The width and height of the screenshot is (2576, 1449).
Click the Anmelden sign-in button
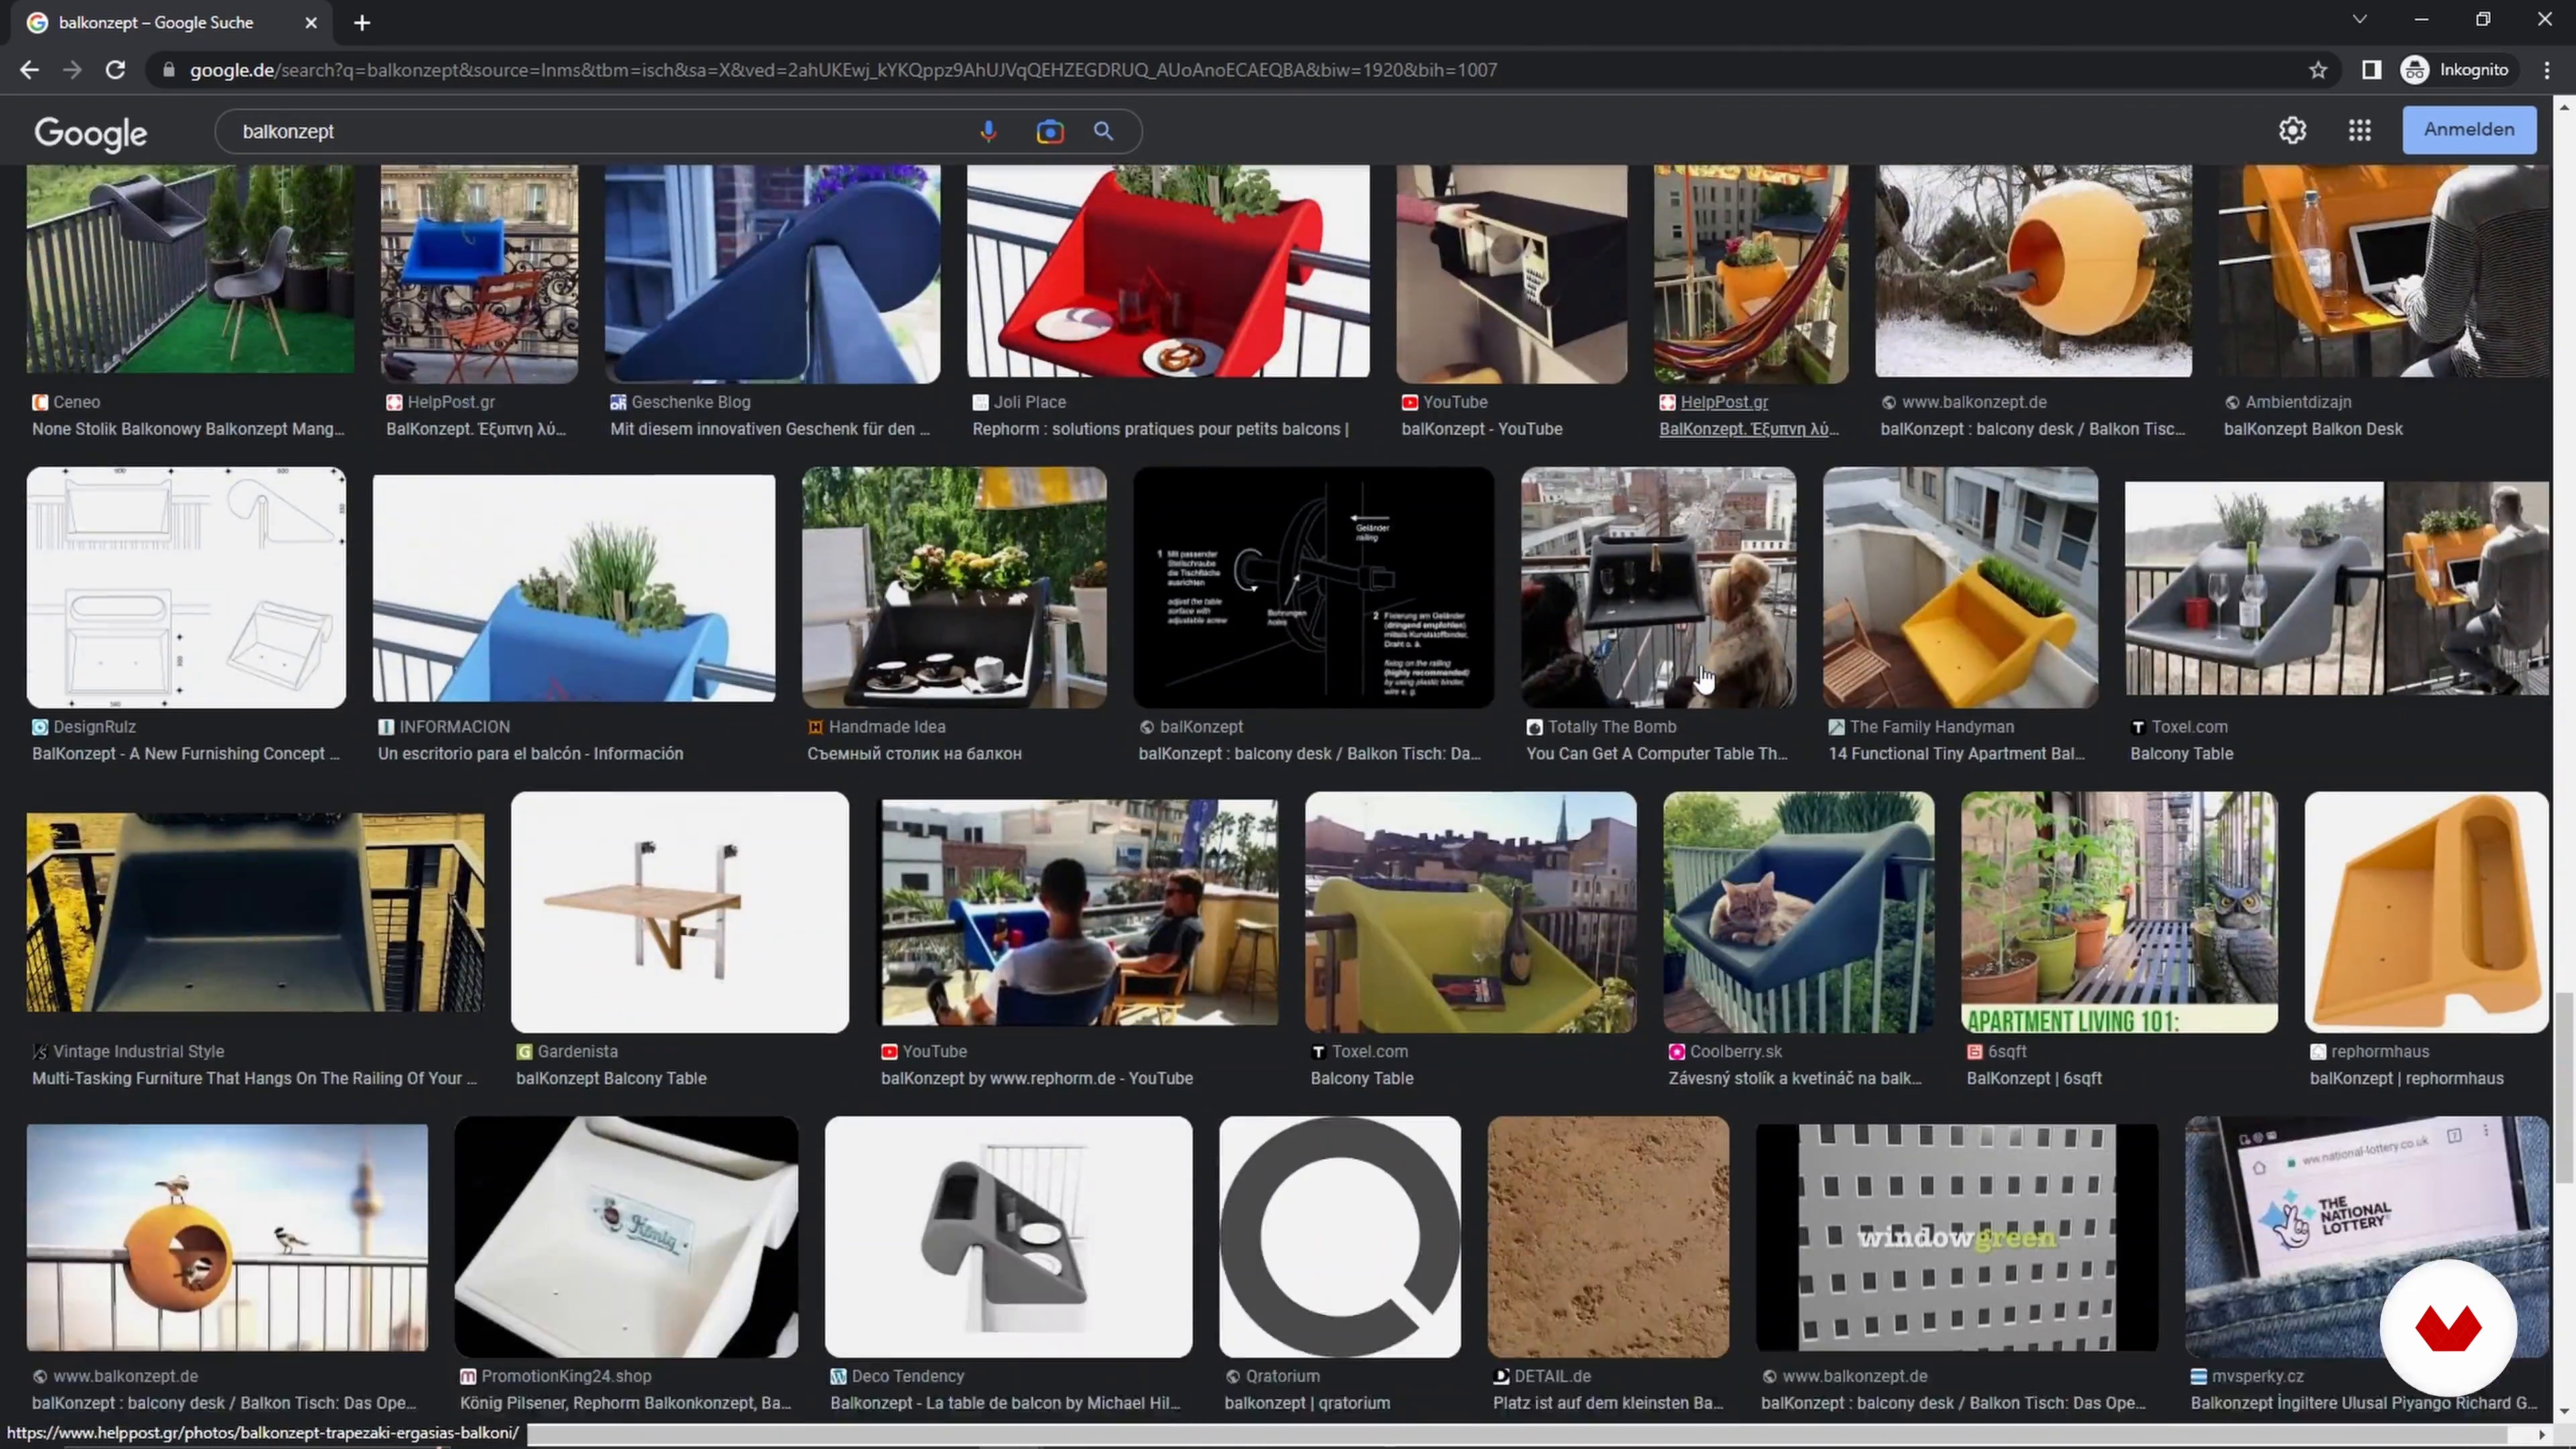click(x=2469, y=130)
